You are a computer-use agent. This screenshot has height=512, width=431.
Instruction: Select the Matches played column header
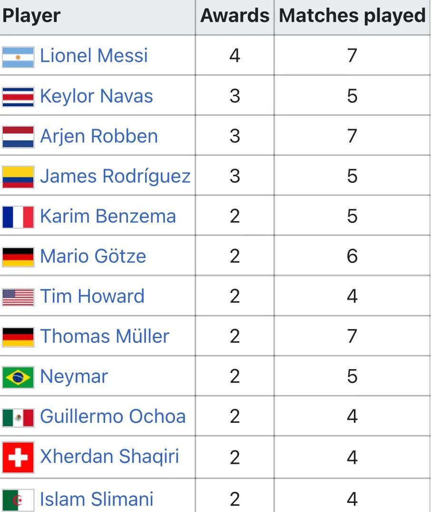(352, 16)
